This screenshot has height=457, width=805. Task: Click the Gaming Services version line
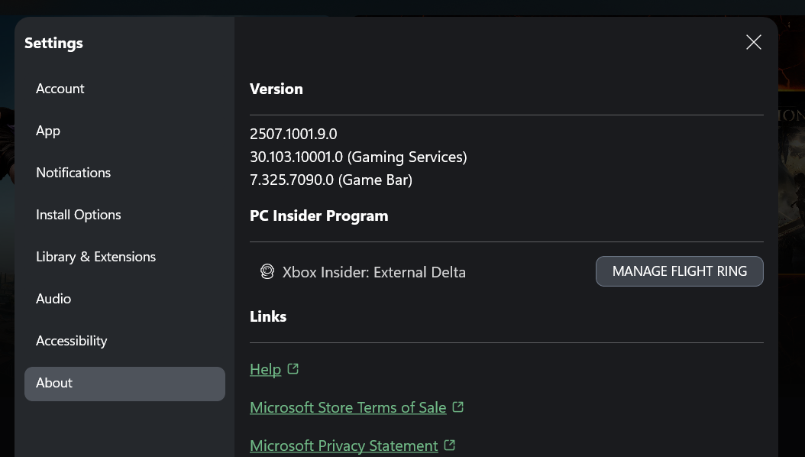click(x=358, y=157)
